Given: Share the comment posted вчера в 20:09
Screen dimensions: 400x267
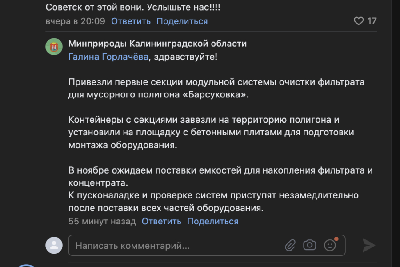Looking at the screenshot, I should coord(182,21).
